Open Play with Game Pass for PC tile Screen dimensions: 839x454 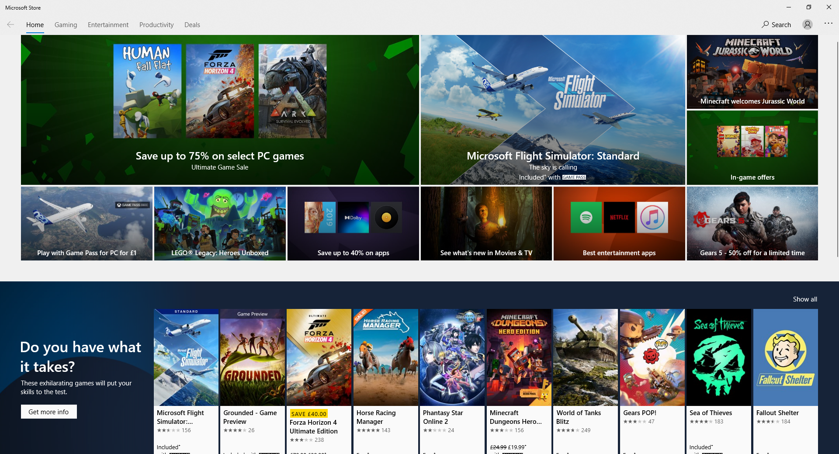point(87,224)
